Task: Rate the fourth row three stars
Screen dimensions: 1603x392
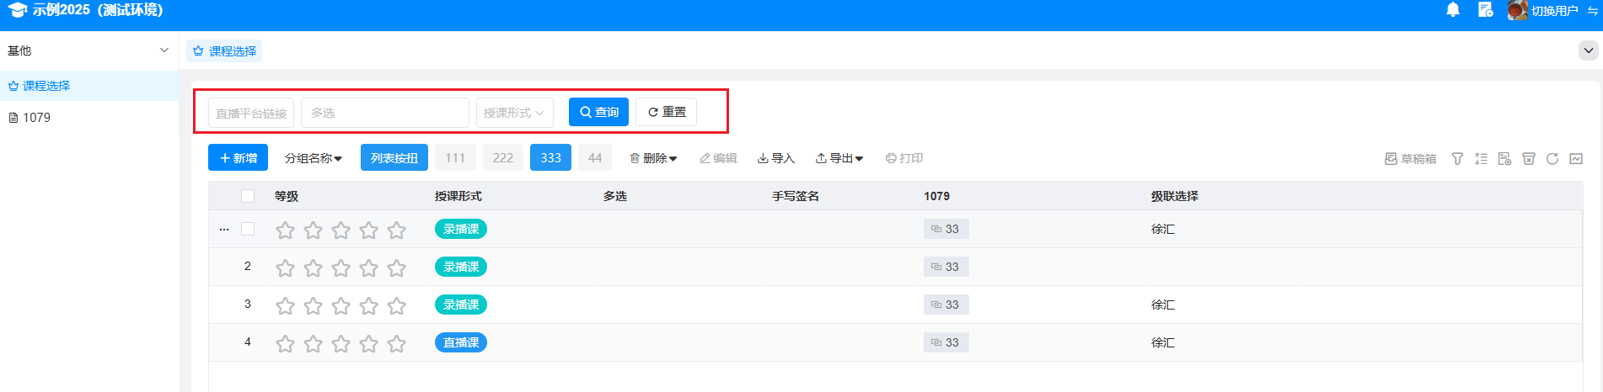Action: [x=341, y=343]
